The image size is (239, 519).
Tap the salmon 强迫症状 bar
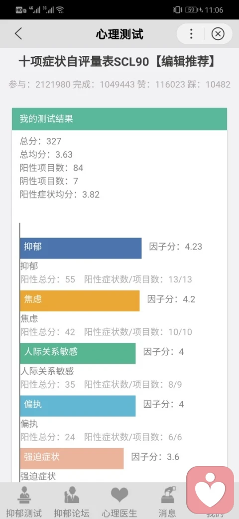pos(72,459)
